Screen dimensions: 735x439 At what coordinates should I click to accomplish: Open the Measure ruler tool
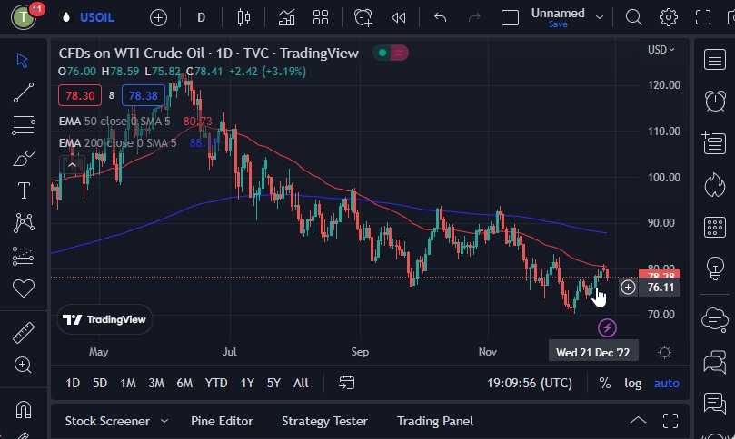24,333
